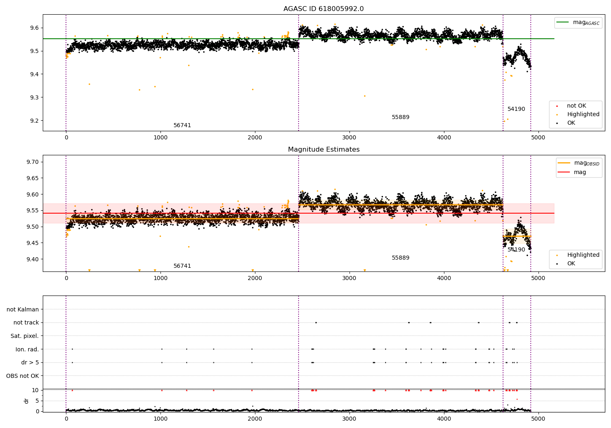Click the 'Highlighted' legend entry in top plot
This screenshot has height=428, width=611.
point(583,115)
